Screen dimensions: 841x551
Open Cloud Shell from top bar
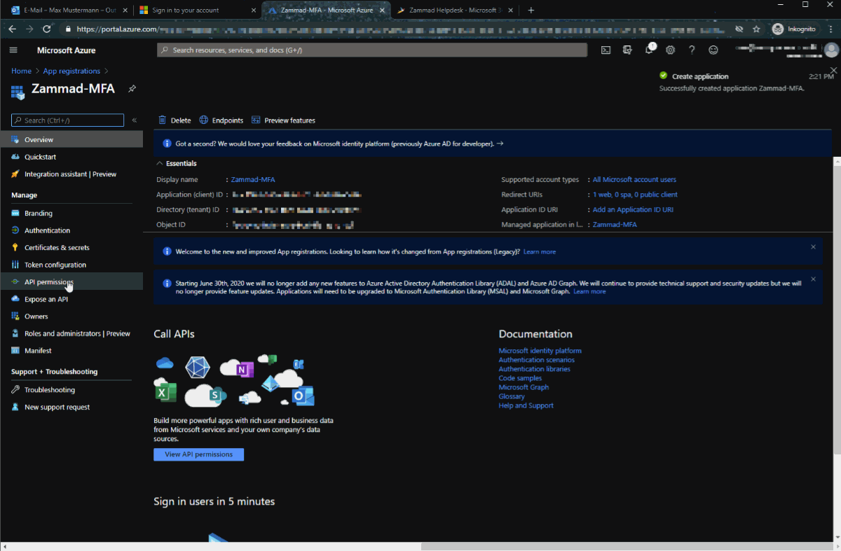pos(606,50)
